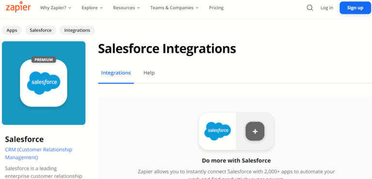Click the Sign up button
Viewport: 372px width, 179px height.
[x=355, y=8]
